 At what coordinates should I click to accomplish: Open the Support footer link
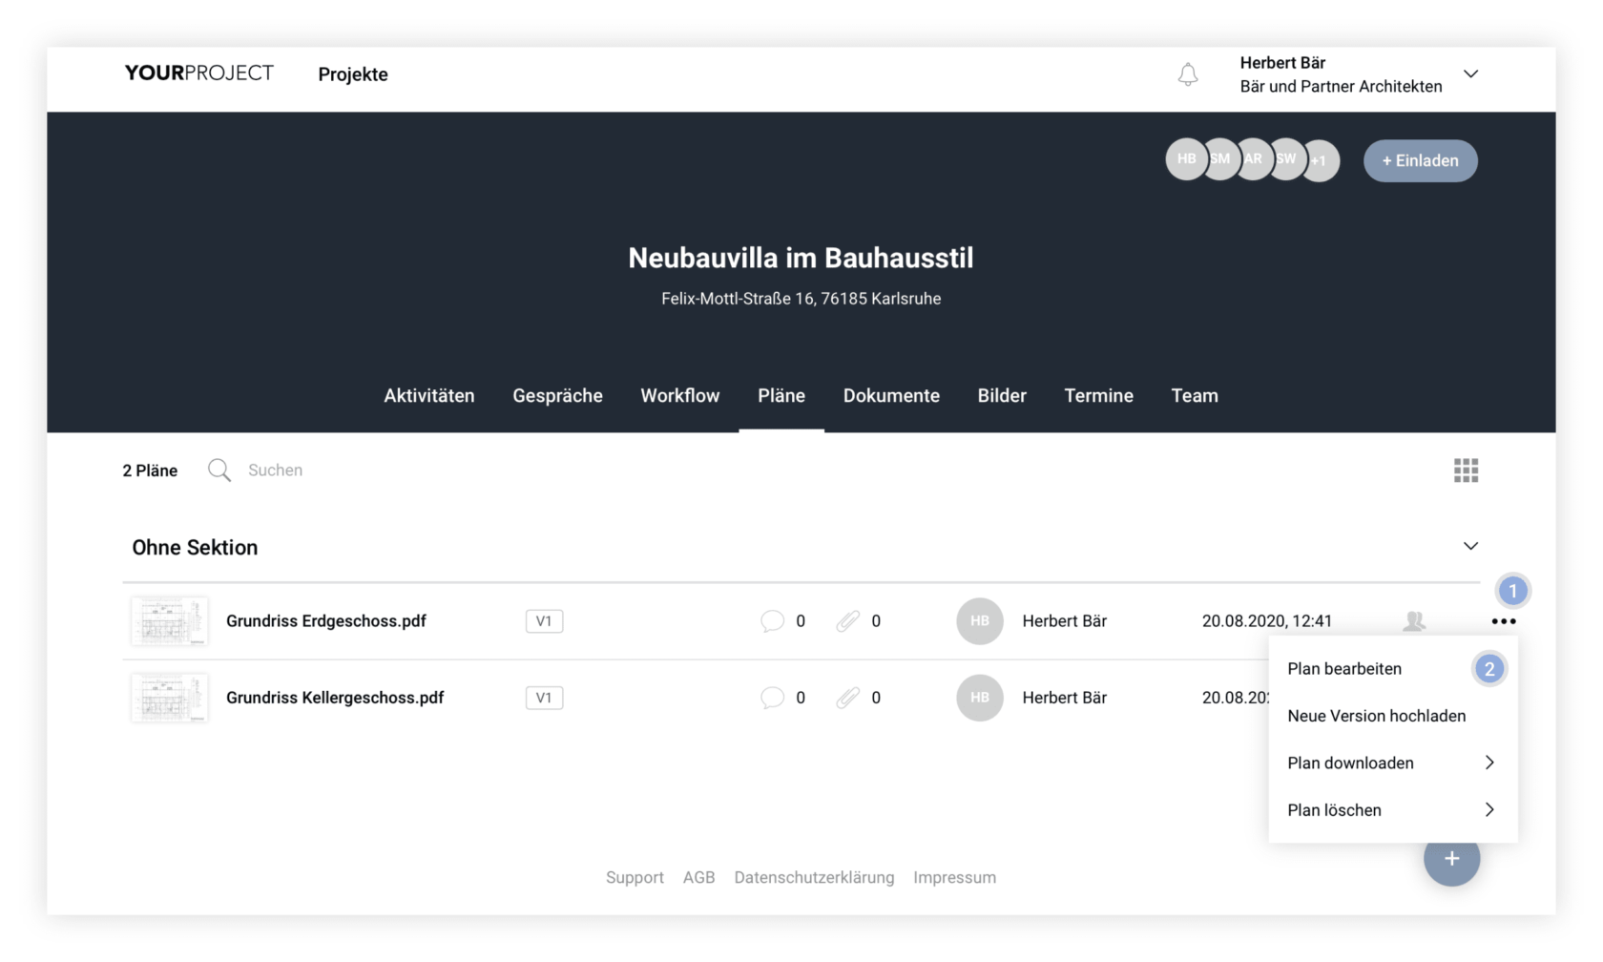click(x=635, y=877)
